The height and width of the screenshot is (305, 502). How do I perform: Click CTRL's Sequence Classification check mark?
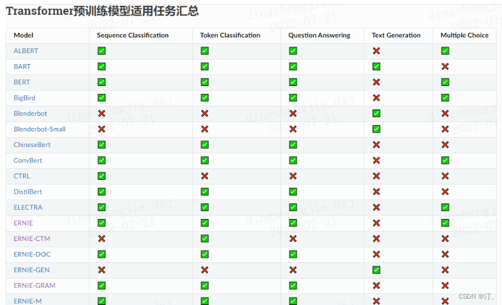102,176
